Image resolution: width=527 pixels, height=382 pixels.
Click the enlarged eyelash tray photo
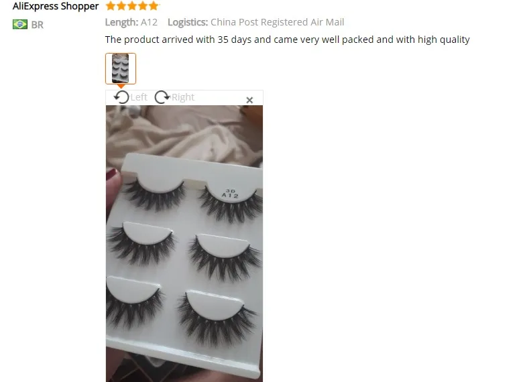tap(184, 243)
